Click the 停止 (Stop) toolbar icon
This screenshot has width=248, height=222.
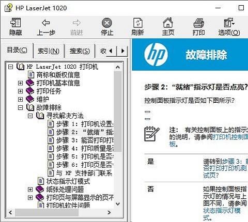107,23
